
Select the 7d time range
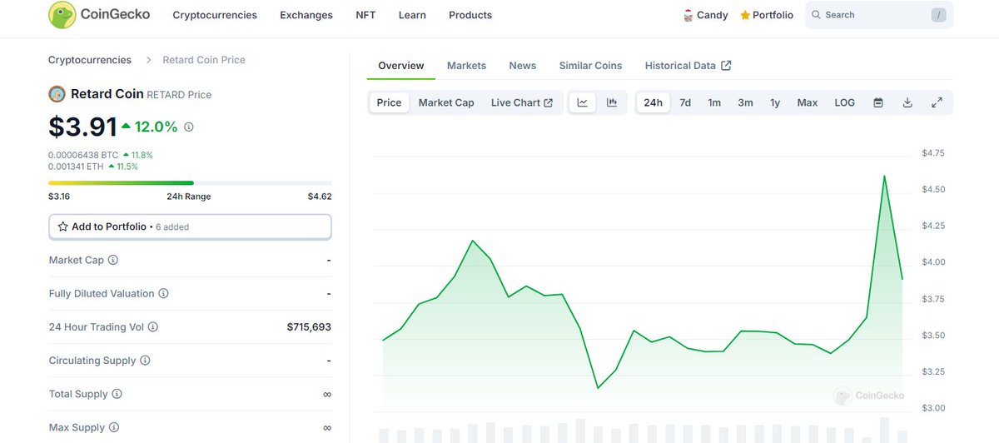[x=685, y=102]
